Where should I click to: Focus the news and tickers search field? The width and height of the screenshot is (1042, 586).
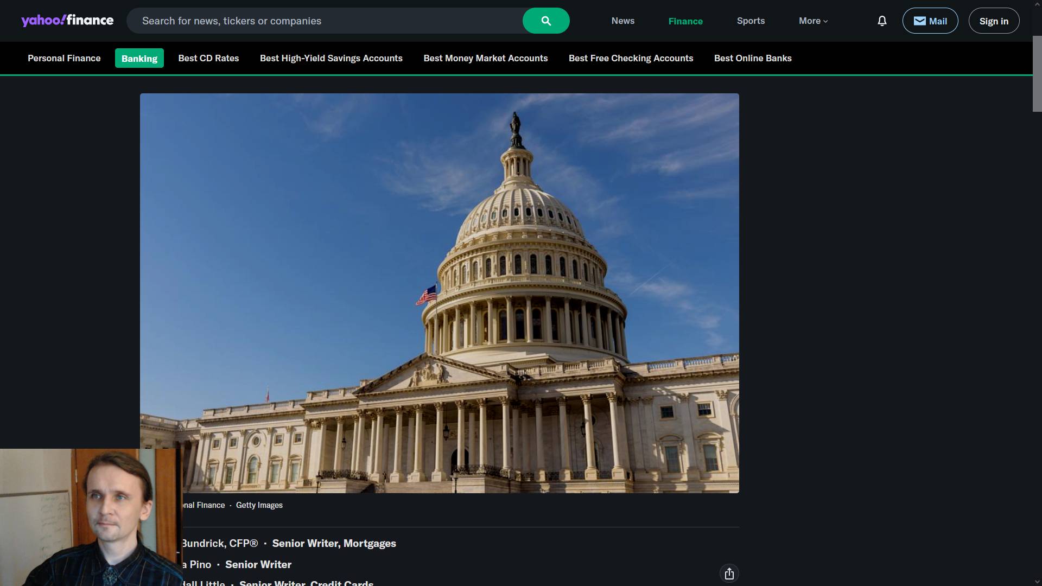[326, 21]
